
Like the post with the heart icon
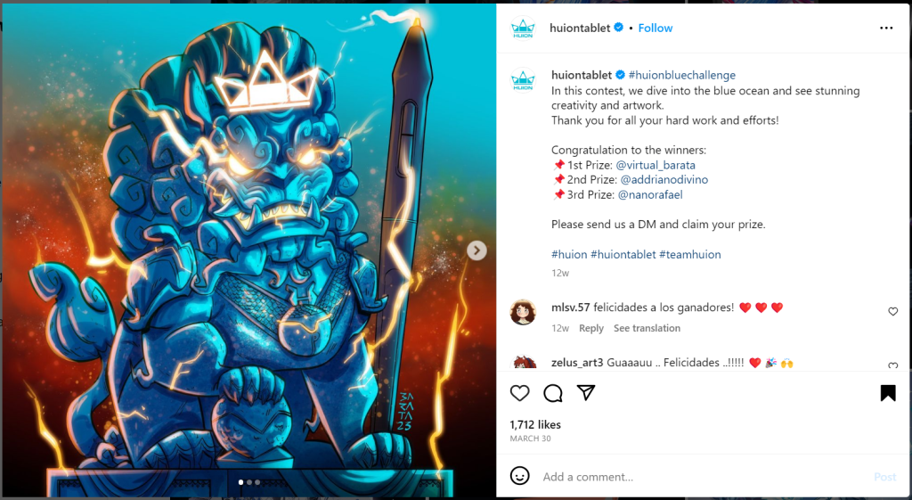[519, 393]
